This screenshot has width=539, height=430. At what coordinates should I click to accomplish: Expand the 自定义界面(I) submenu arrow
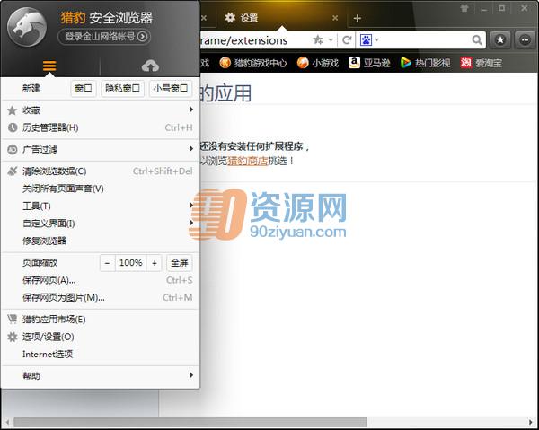coord(191,223)
